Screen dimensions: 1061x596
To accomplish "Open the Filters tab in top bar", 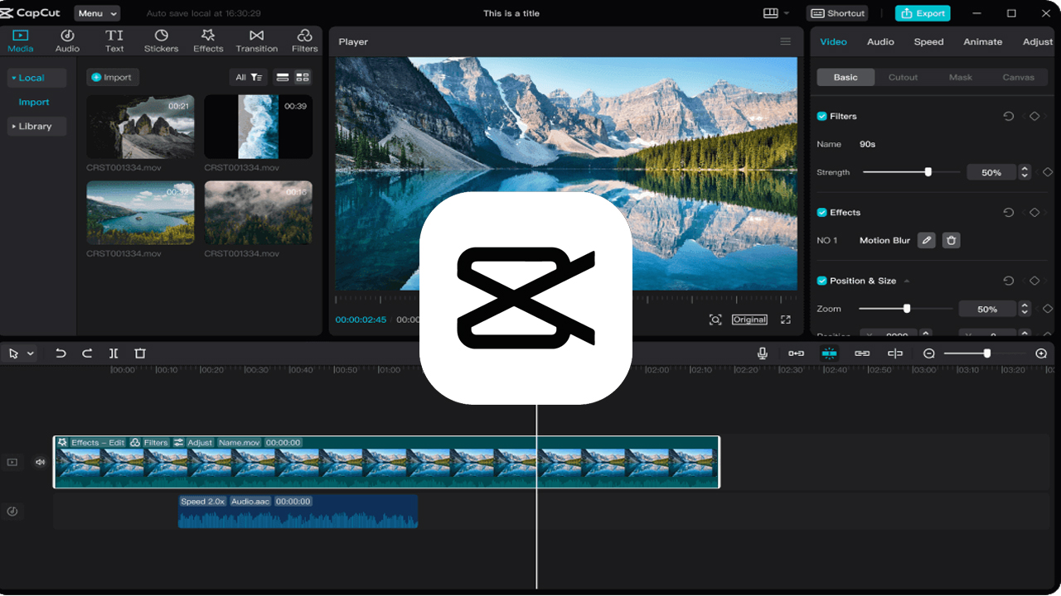I will coord(304,41).
